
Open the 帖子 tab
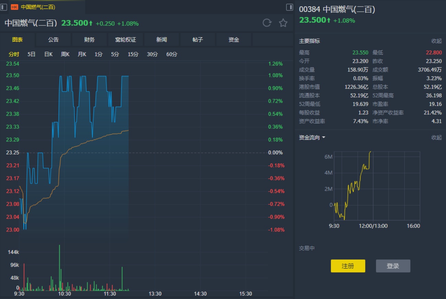pyautogui.click(x=198, y=40)
